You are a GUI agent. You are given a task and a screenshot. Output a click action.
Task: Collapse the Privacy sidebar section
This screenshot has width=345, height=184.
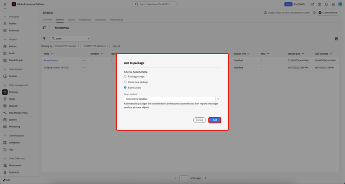[5, 40]
